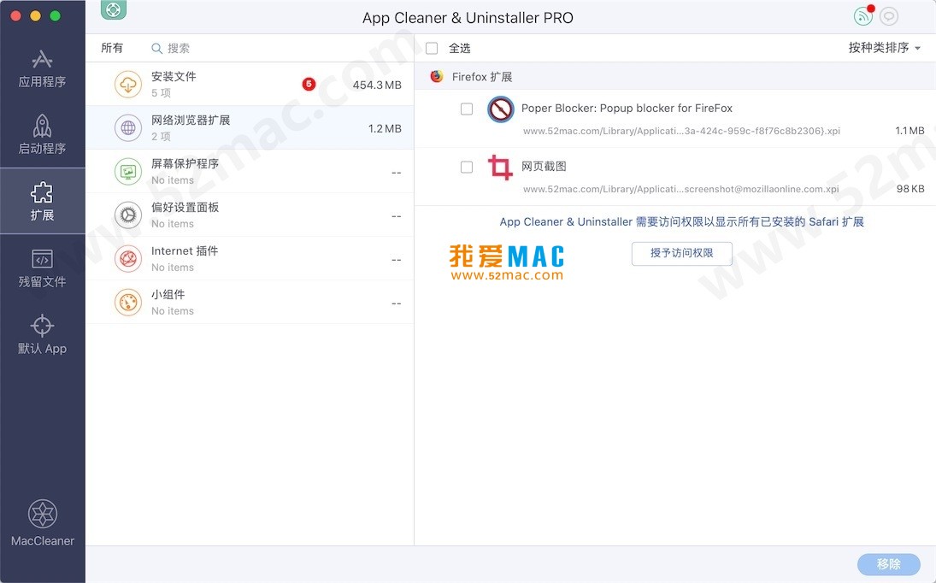Click the 授予访问权限 button
This screenshot has width=936, height=583.
pos(682,253)
